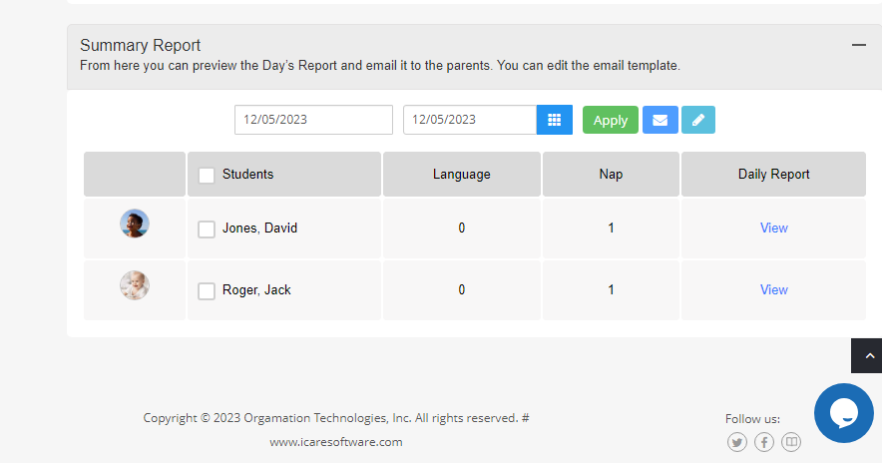The width and height of the screenshot is (882, 463).
Task: Toggle the select-all Students checkbox
Action: pyautogui.click(x=207, y=175)
